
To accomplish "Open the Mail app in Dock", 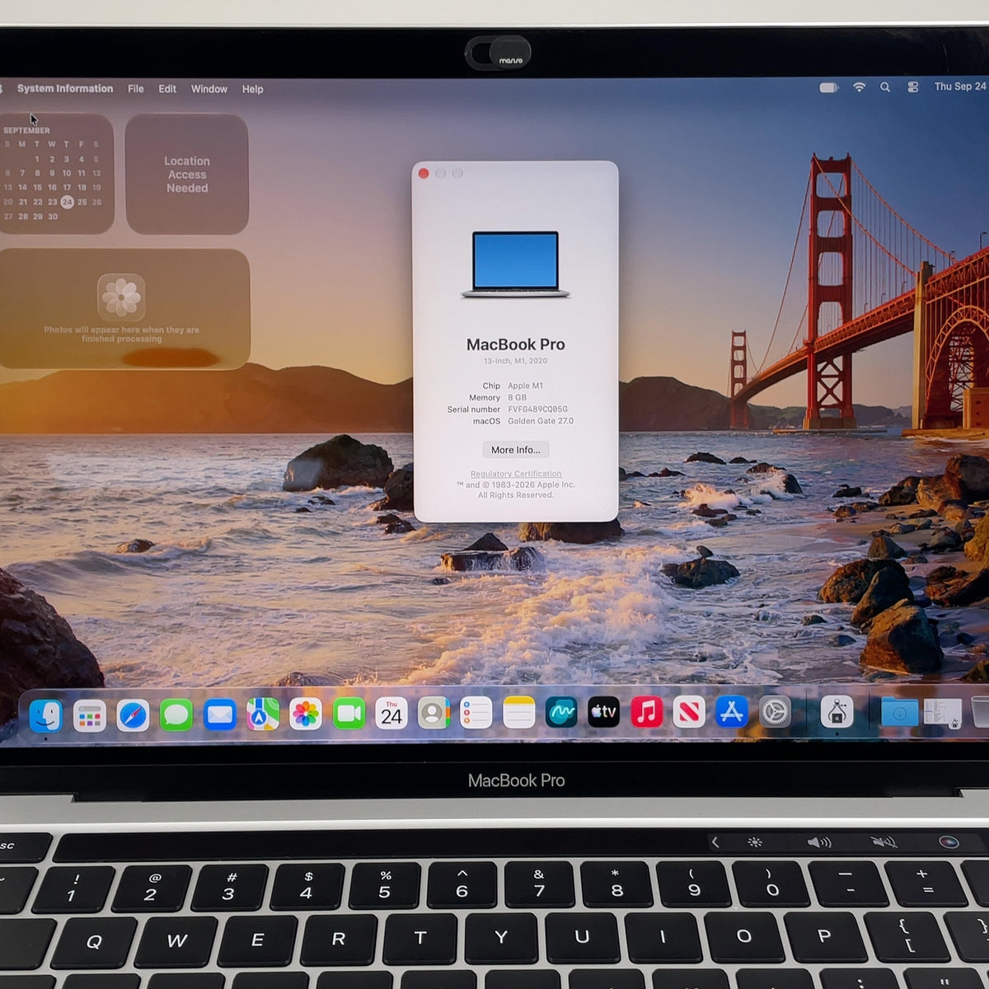I will [x=220, y=715].
